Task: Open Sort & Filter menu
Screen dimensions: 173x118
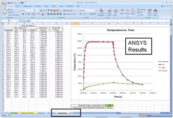Action: click(150, 12)
